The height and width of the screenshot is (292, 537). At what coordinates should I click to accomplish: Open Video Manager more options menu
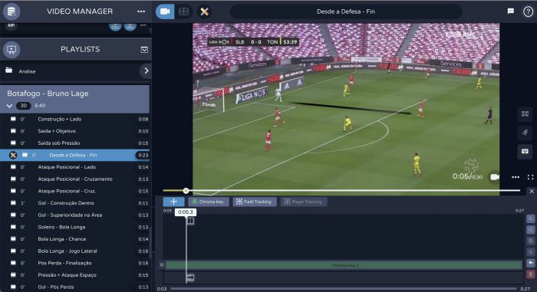point(141,11)
